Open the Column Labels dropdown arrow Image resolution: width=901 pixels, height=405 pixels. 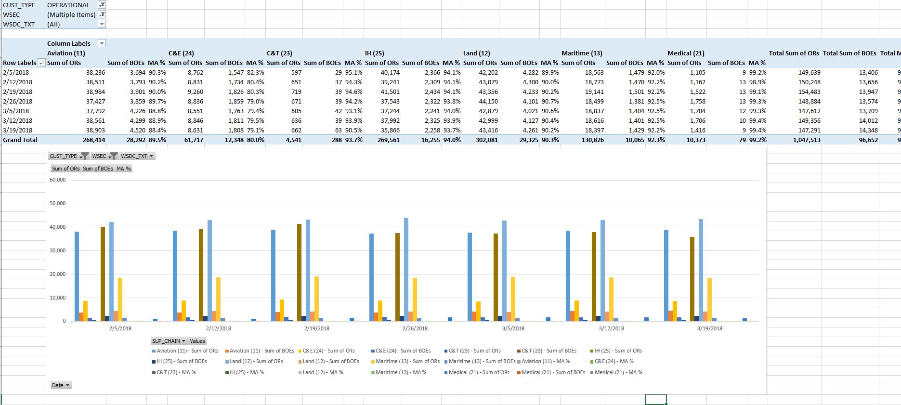click(x=102, y=43)
